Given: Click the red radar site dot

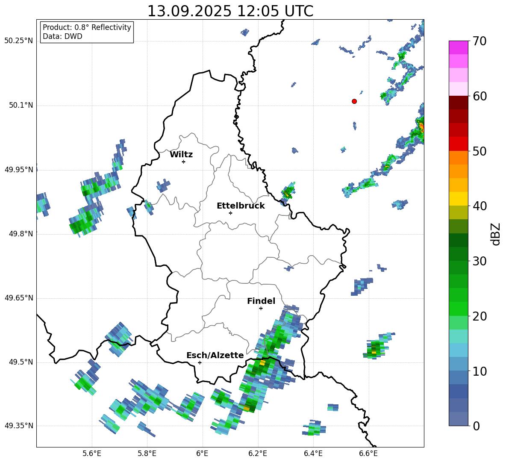Looking at the screenshot, I should [x=354, y=101].
